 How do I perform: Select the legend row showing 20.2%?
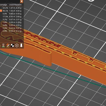(x=12, y=8)
